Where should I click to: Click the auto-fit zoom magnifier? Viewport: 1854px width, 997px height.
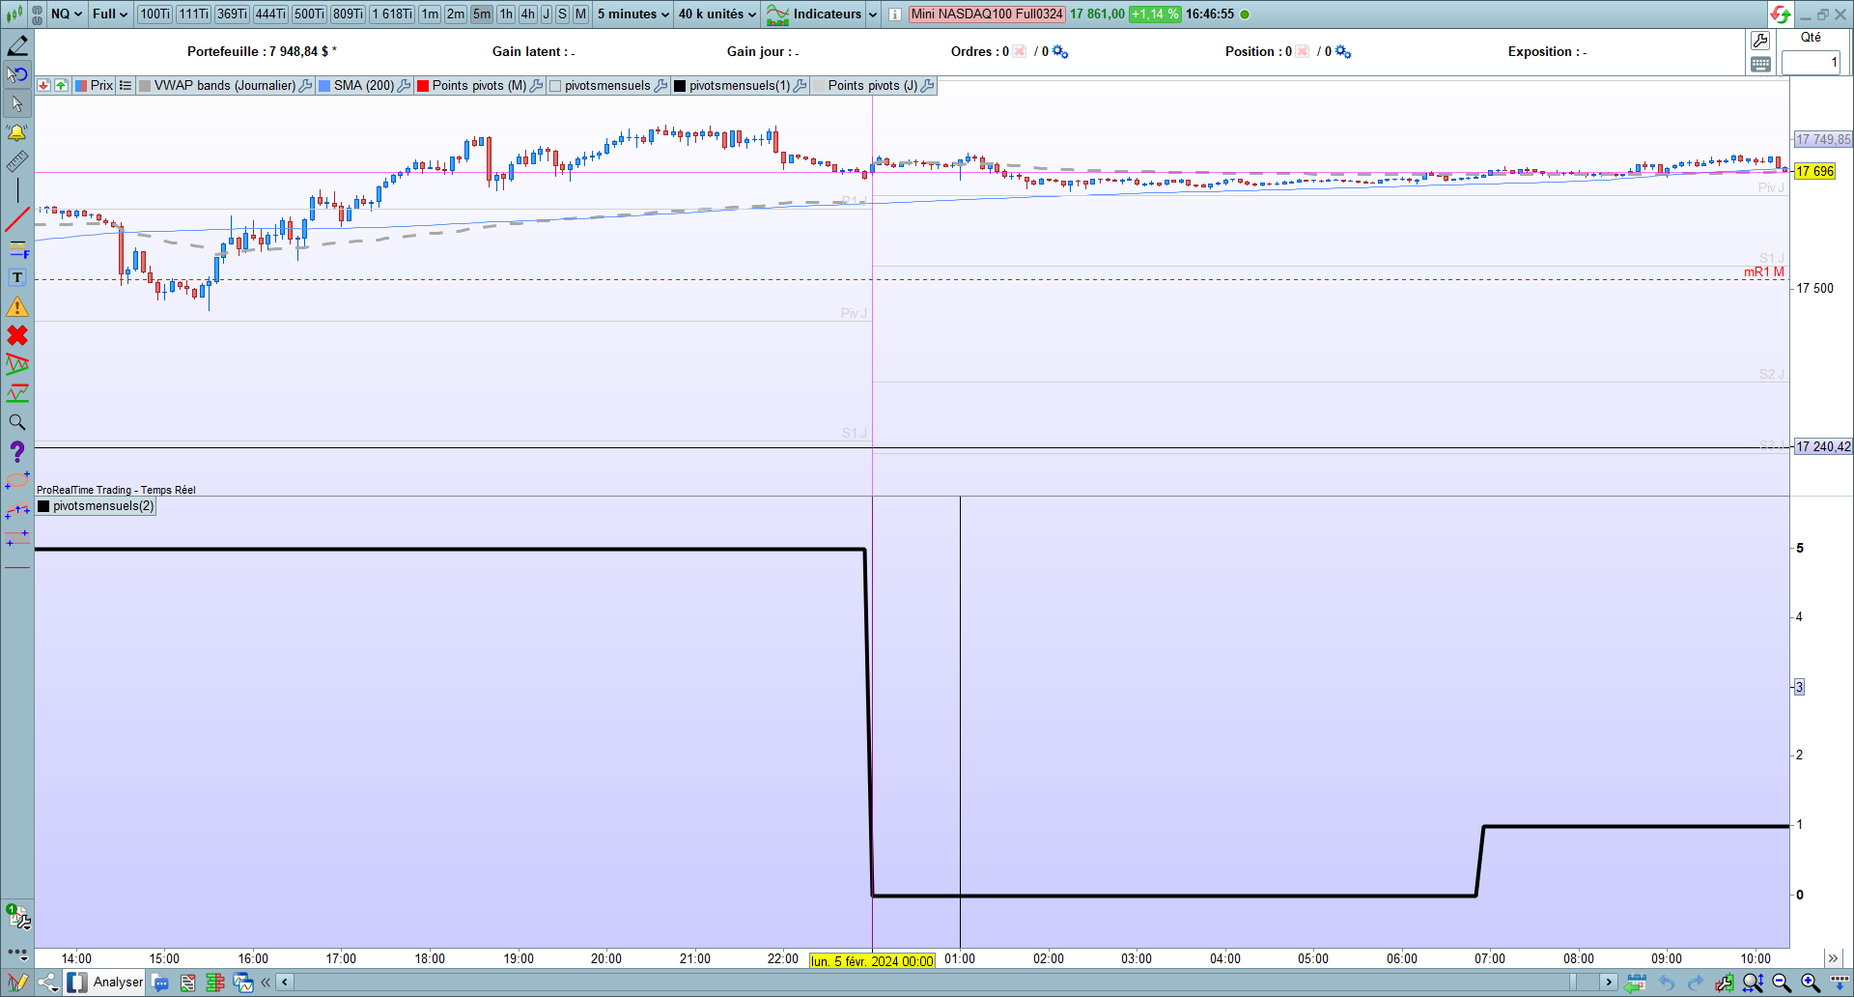[1754, 983]
